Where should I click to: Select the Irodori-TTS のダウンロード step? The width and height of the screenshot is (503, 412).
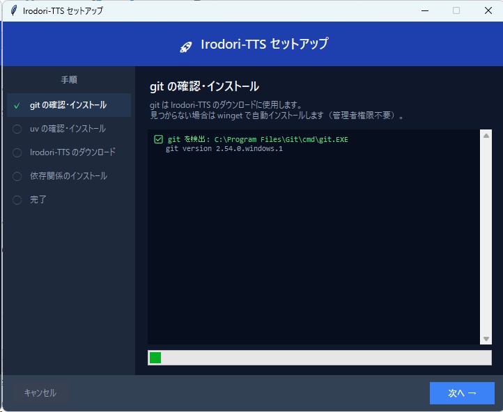coord(69,152)
